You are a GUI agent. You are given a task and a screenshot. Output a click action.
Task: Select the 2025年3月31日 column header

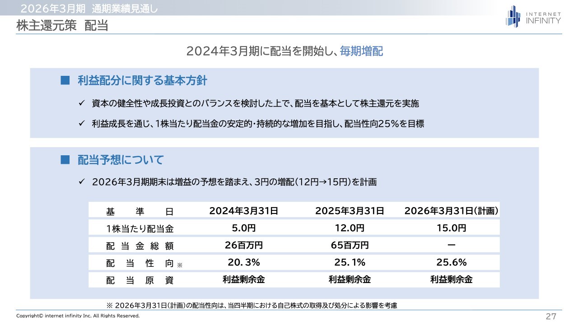point(350,211)
